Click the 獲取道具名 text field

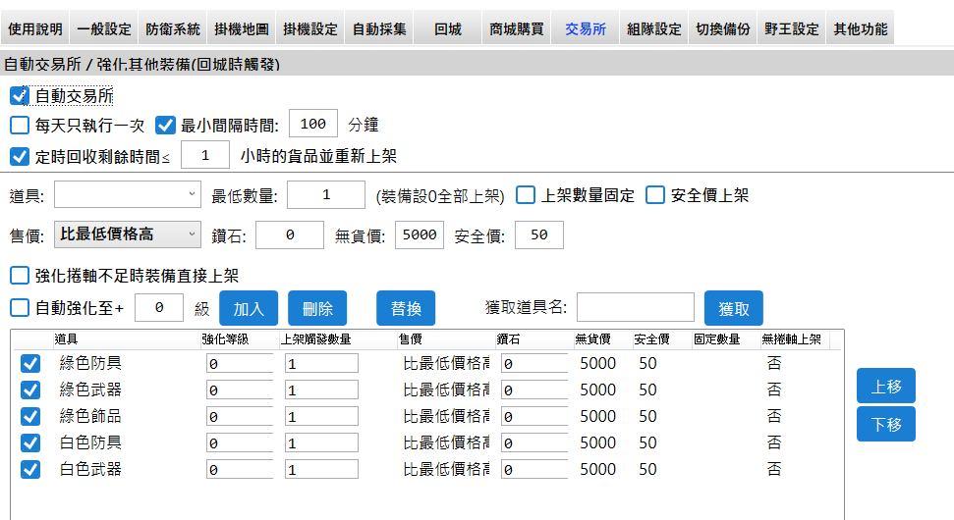coord(635,308)
